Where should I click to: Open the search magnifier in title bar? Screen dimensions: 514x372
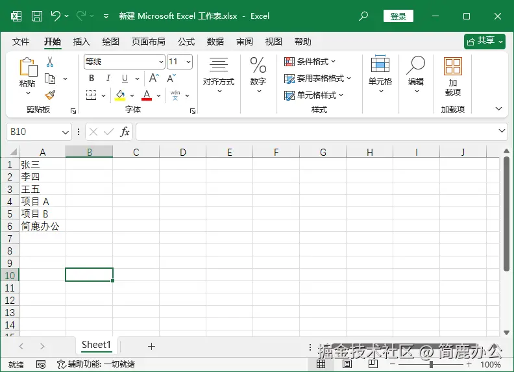click(363, 16)
